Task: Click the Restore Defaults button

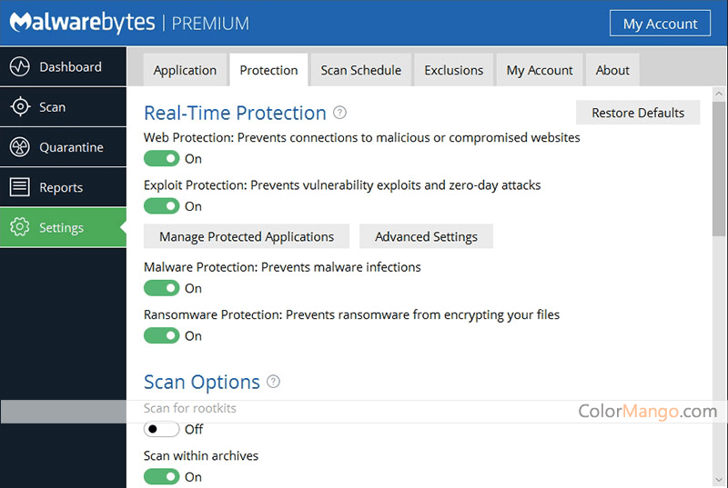Action: [x=638, y=113]
